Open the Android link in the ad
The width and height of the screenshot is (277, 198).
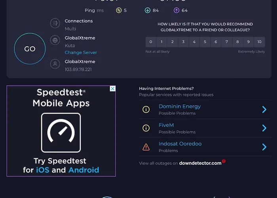pos(84,170)
